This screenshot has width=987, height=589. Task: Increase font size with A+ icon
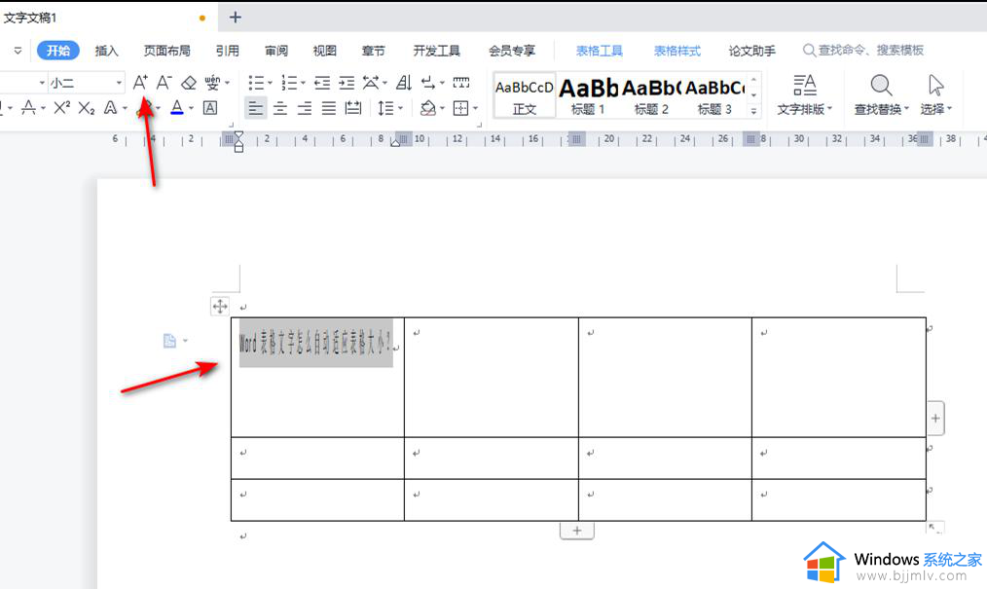140,83
